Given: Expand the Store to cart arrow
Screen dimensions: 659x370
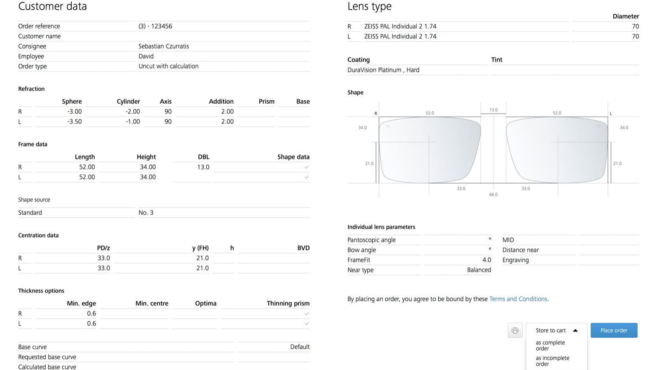Looking at the screenshot, I should pyautogui.click(x=575, y=330).
